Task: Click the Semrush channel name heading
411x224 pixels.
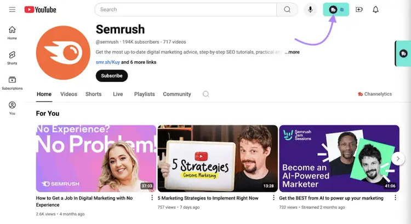Action: coord(120,30)
